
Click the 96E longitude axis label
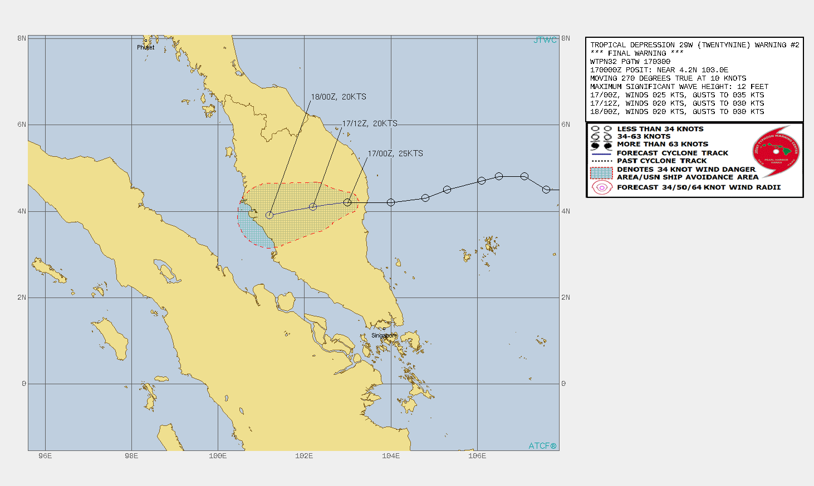pos(45,456)
